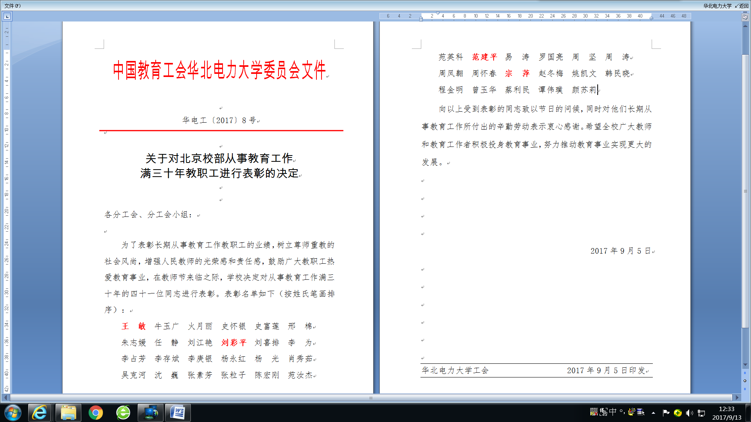Click the vertical scrollbar down arrow

point(745,365)
